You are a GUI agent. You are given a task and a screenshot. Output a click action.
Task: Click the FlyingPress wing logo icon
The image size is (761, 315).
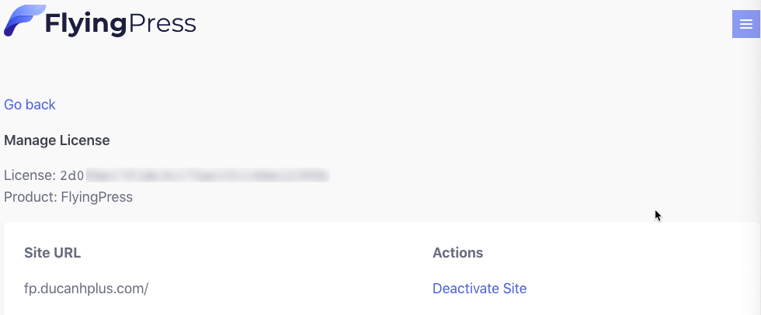[21, 21]
